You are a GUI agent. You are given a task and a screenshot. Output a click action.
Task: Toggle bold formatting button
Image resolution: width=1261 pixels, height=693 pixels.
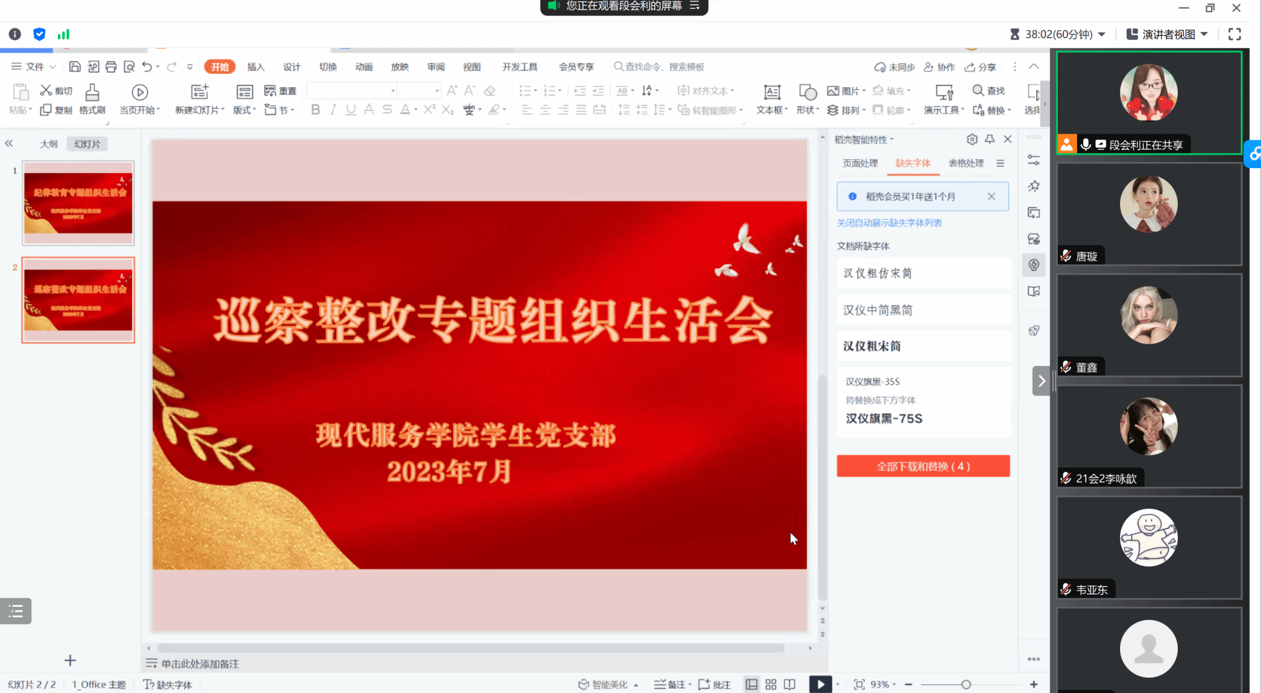pos(315,110)
